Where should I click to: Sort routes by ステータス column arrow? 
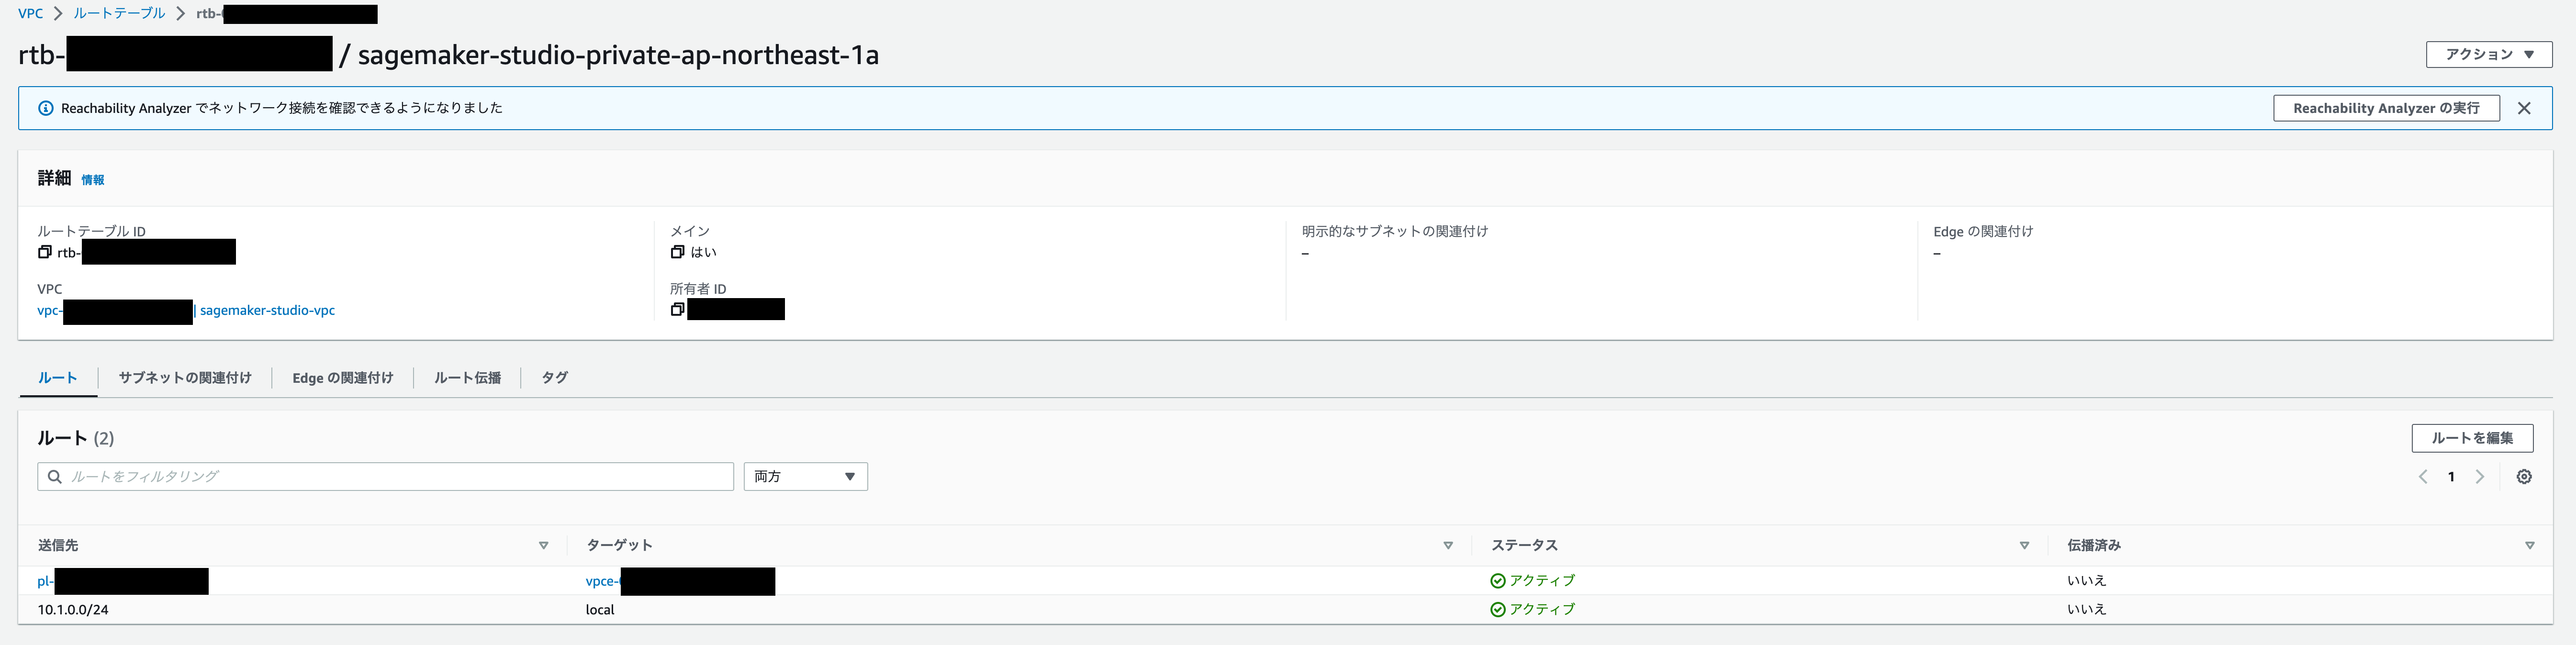click(2024, 546)
